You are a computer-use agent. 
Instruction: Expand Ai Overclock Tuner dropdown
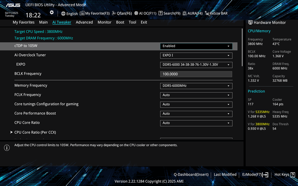coord(196,55)
